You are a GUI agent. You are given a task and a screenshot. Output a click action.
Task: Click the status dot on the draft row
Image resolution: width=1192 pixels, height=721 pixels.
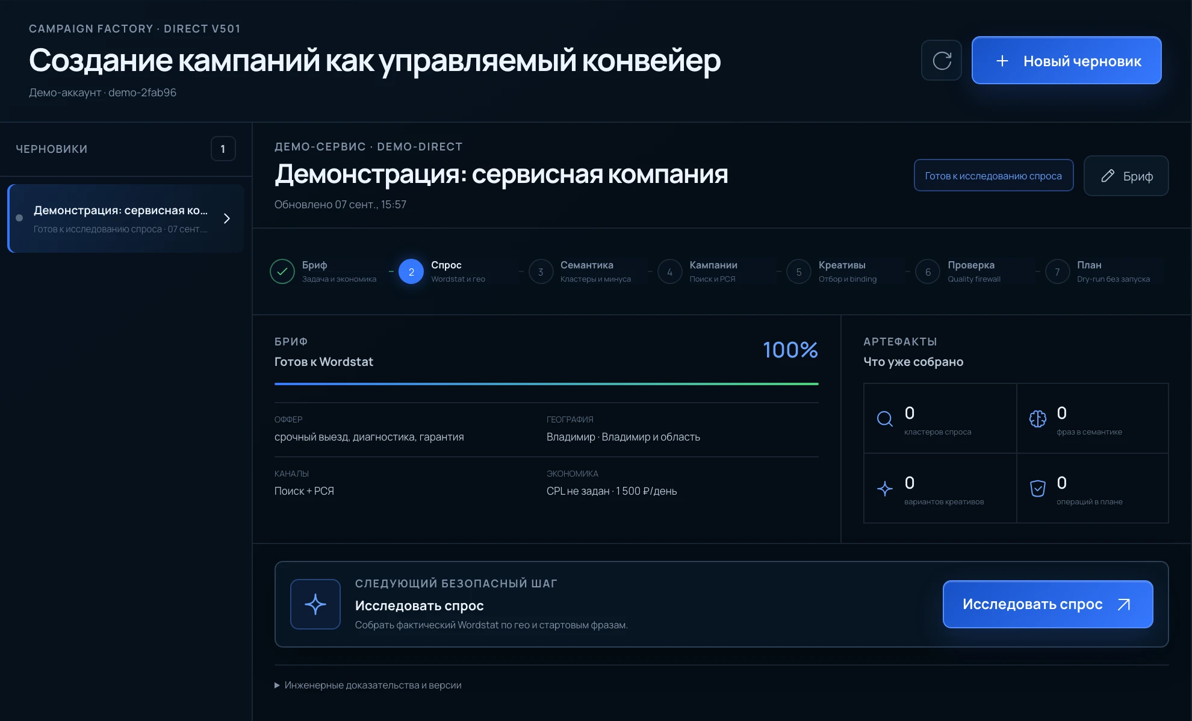pos(19,218)
